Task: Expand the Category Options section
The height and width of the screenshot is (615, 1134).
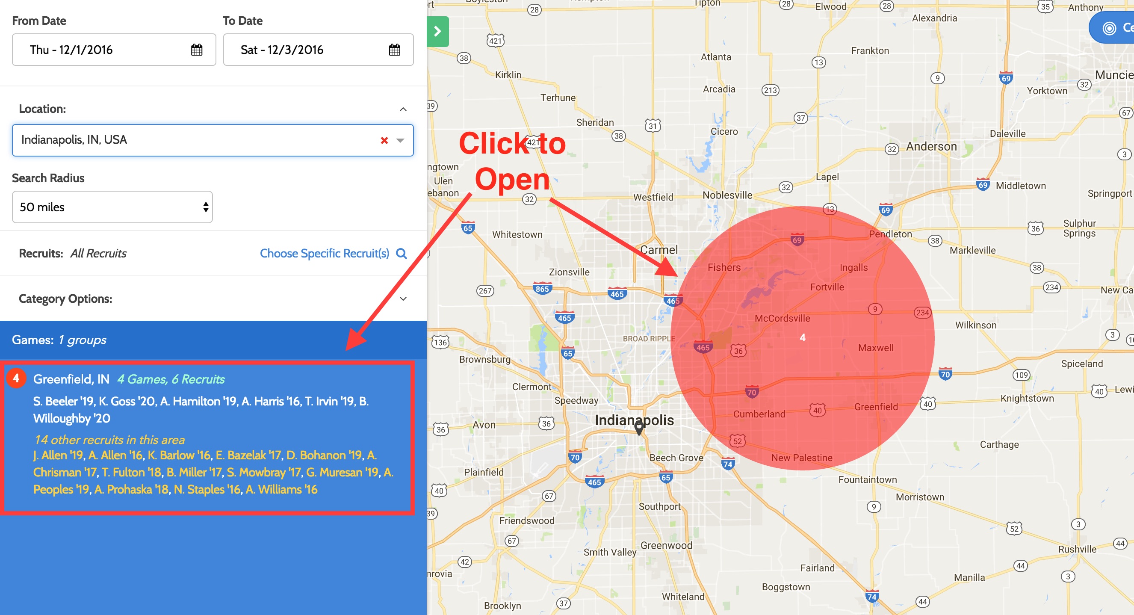Action: pyautogui.click(x=403, y=299)
